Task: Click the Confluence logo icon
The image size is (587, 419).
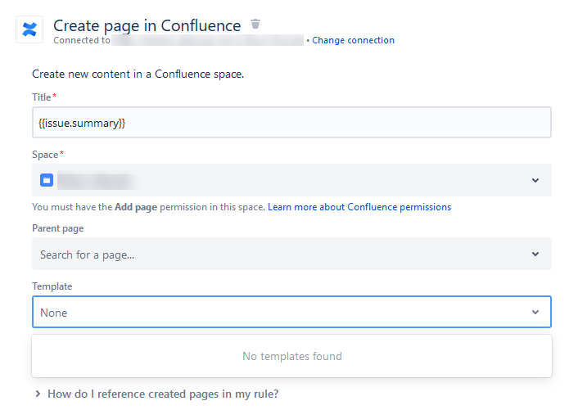Action: tap(29, 29)
